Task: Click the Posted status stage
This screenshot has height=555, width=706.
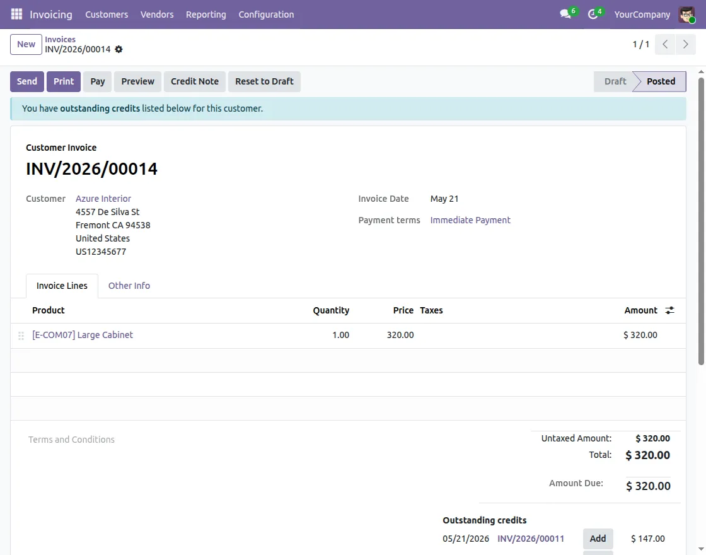Action: click(661, 81)
